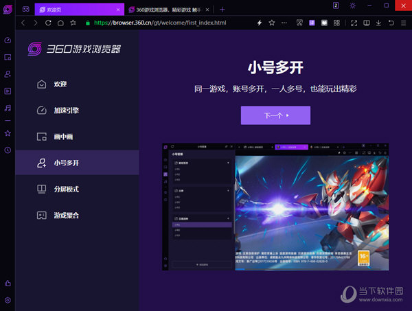
Task: Toggle the lightning speed-mode icon
Action: coord(260,23)
